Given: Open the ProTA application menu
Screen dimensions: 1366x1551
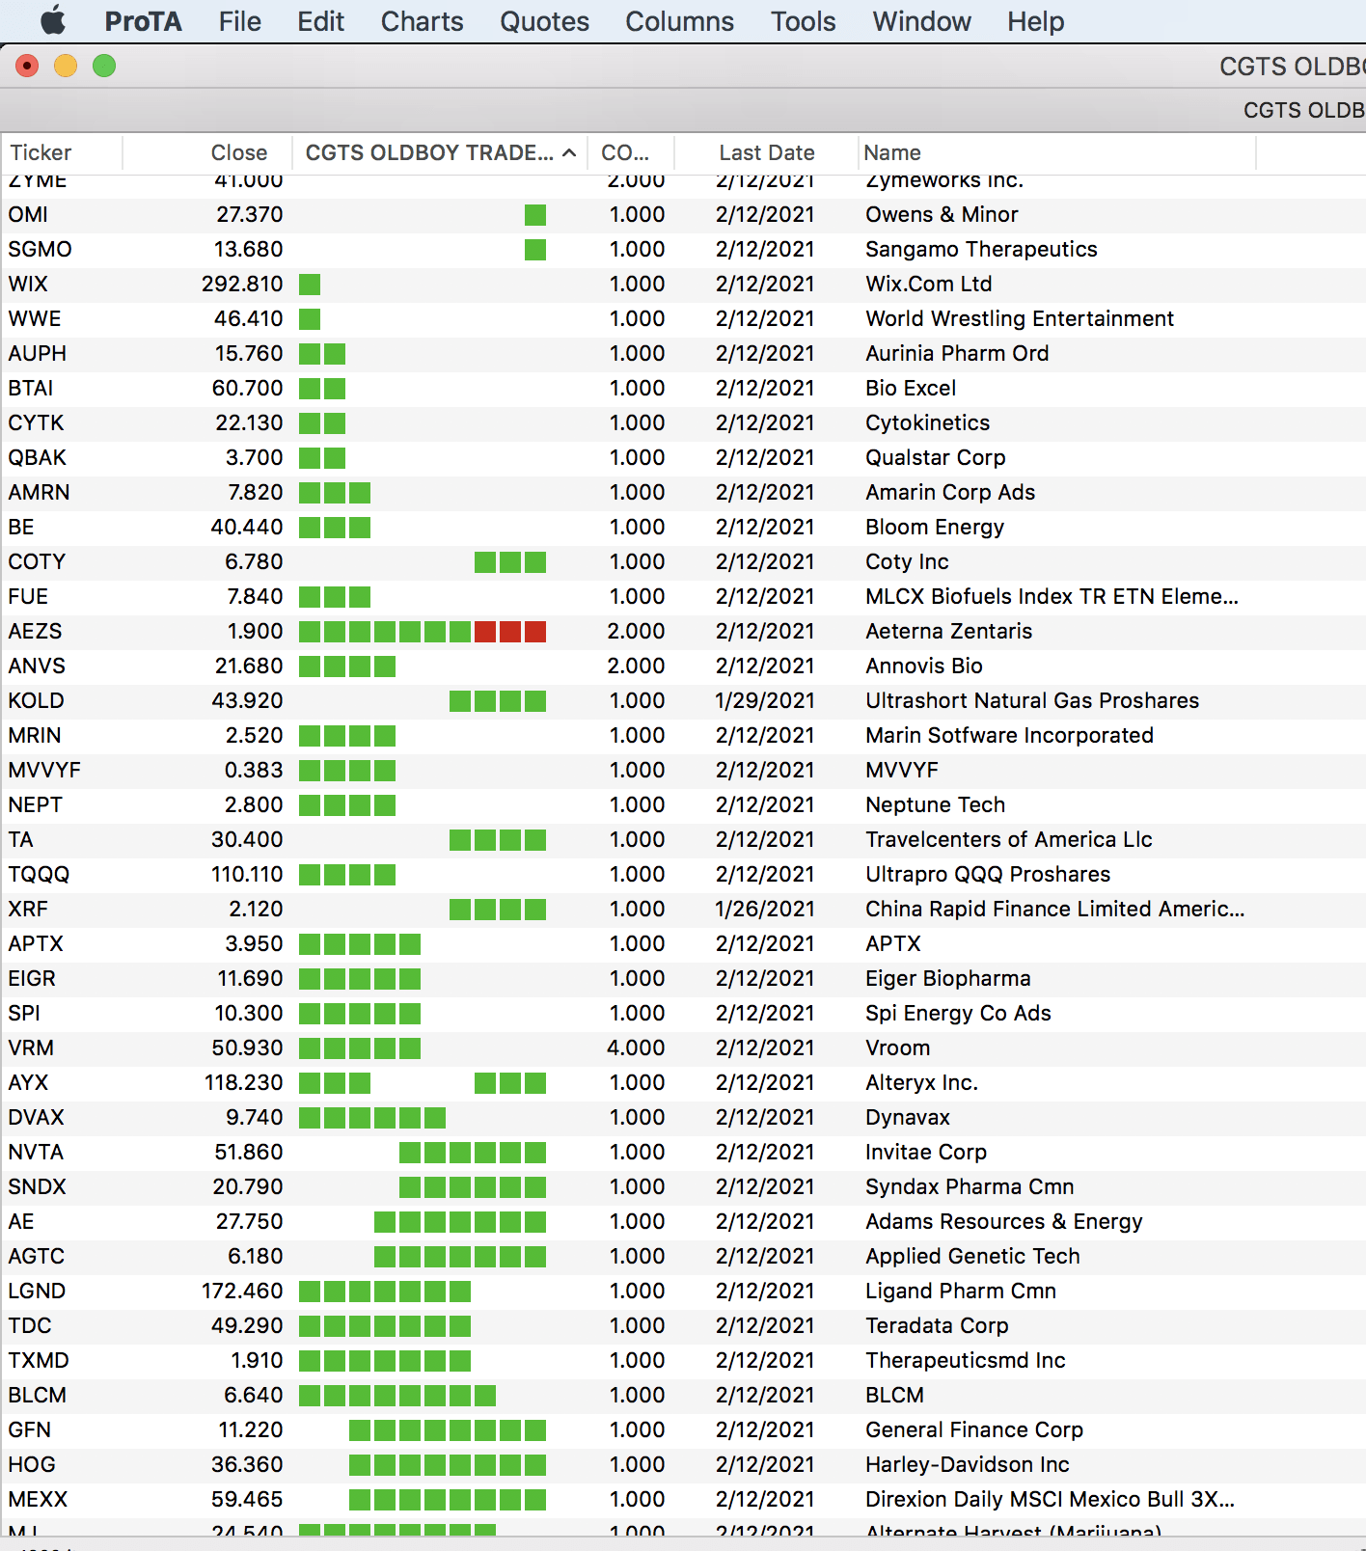Looking at the screenshot, I should point(143,21).
